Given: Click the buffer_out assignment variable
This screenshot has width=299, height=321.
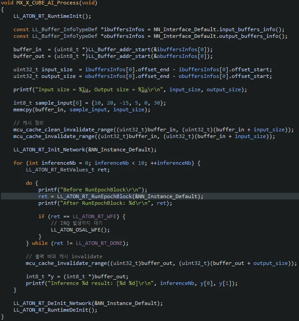Looking at the screenshot, I should 29,56.
